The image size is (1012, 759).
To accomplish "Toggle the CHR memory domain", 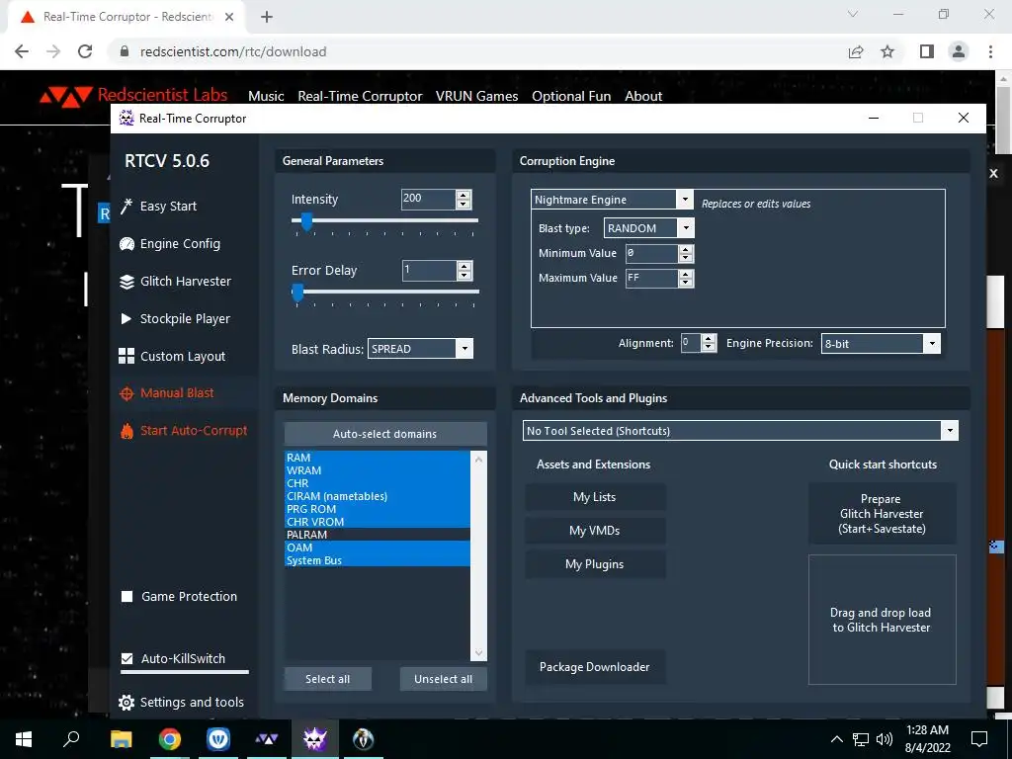I will coord(377,482).
